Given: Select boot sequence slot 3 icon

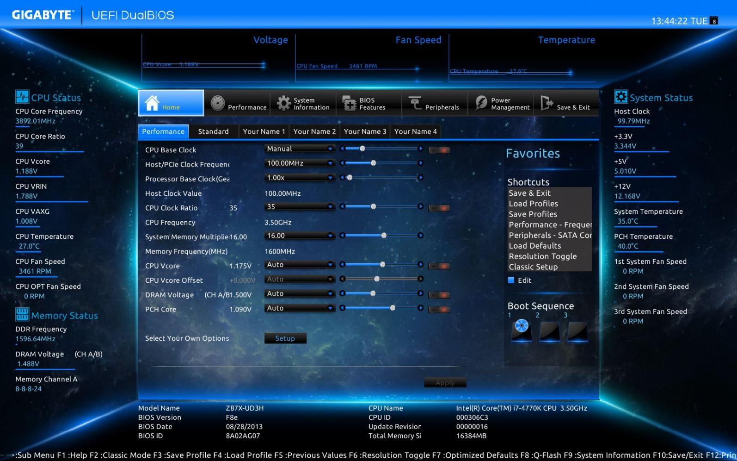Looking at the screenshot, I should [x=577, y=331].
